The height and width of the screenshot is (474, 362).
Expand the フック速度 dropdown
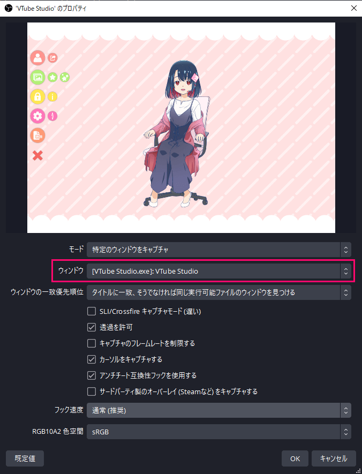coord(219,410)
